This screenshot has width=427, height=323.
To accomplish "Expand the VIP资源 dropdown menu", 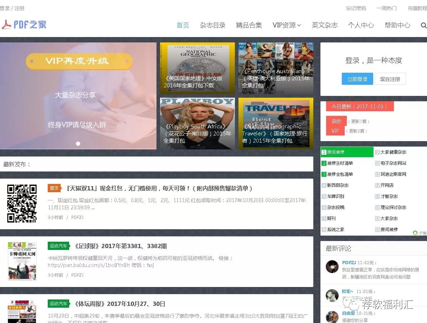I will (287, 25).
